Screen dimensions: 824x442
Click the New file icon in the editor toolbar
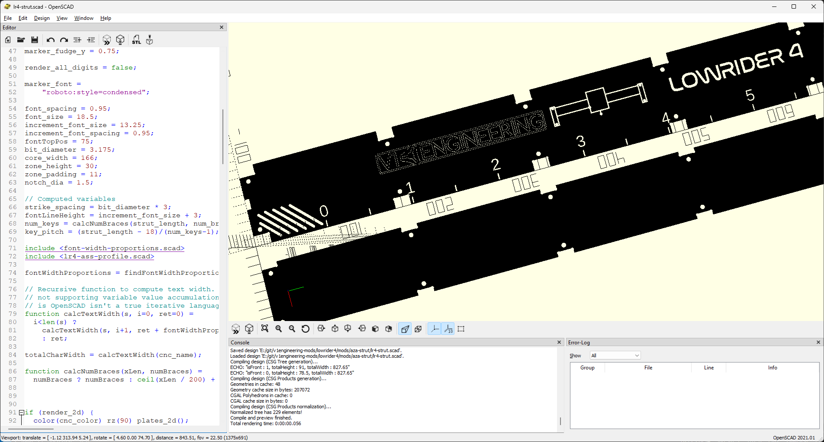(x=8, y=40)
